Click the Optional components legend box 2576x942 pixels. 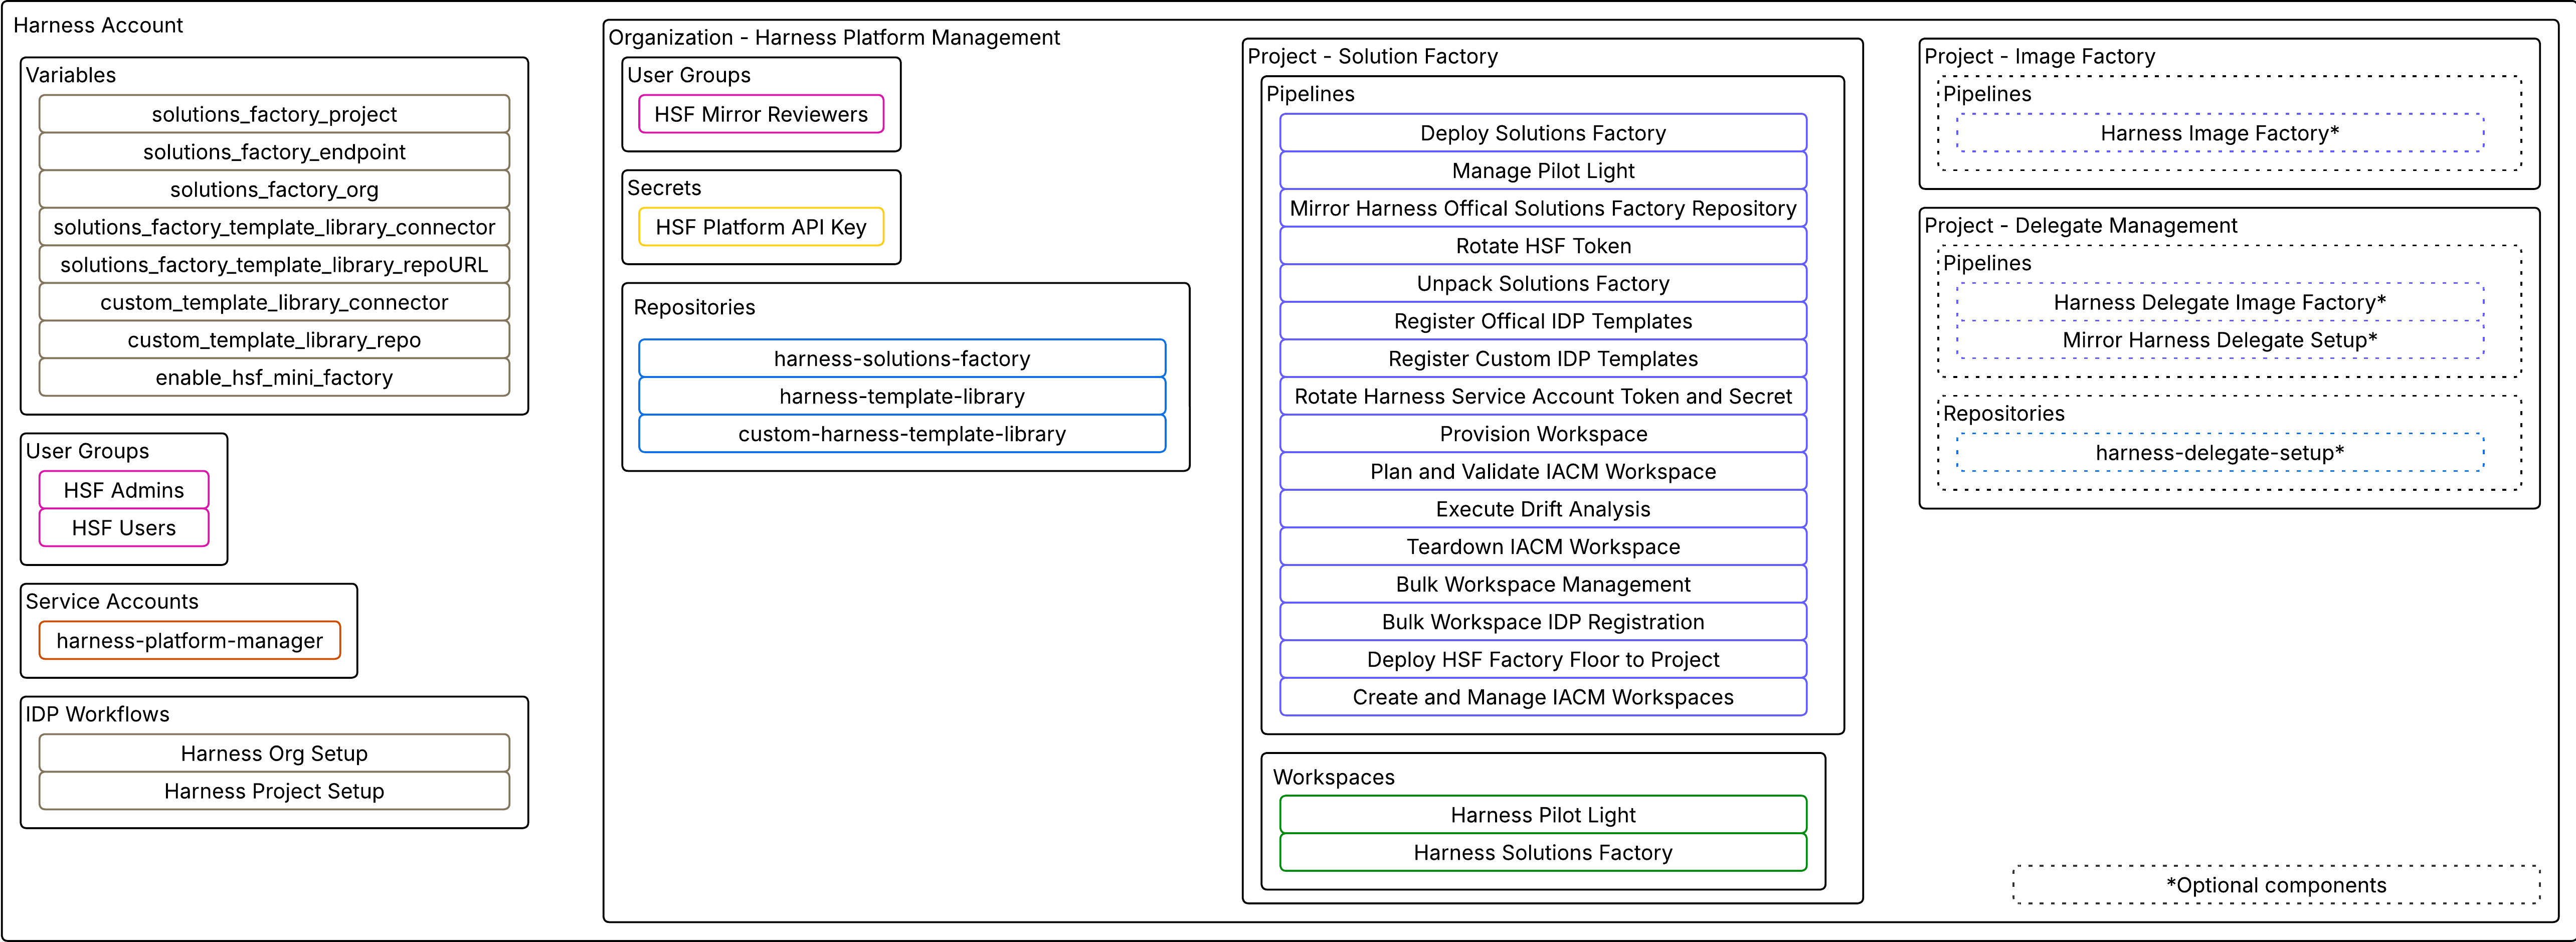[x=2276, y=885]
